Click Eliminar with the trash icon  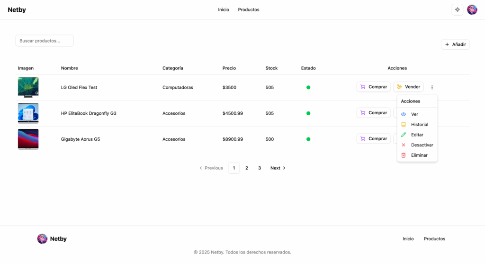point(419,155)
